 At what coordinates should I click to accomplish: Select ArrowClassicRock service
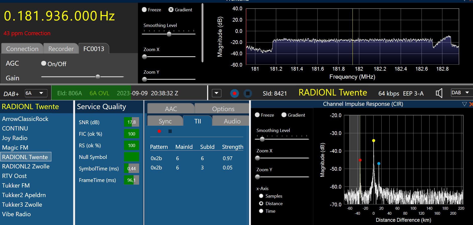25,119
